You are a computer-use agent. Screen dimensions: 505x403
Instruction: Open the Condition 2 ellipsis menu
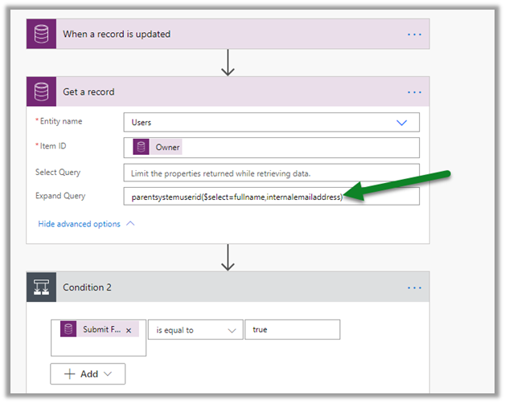point(414,287)
